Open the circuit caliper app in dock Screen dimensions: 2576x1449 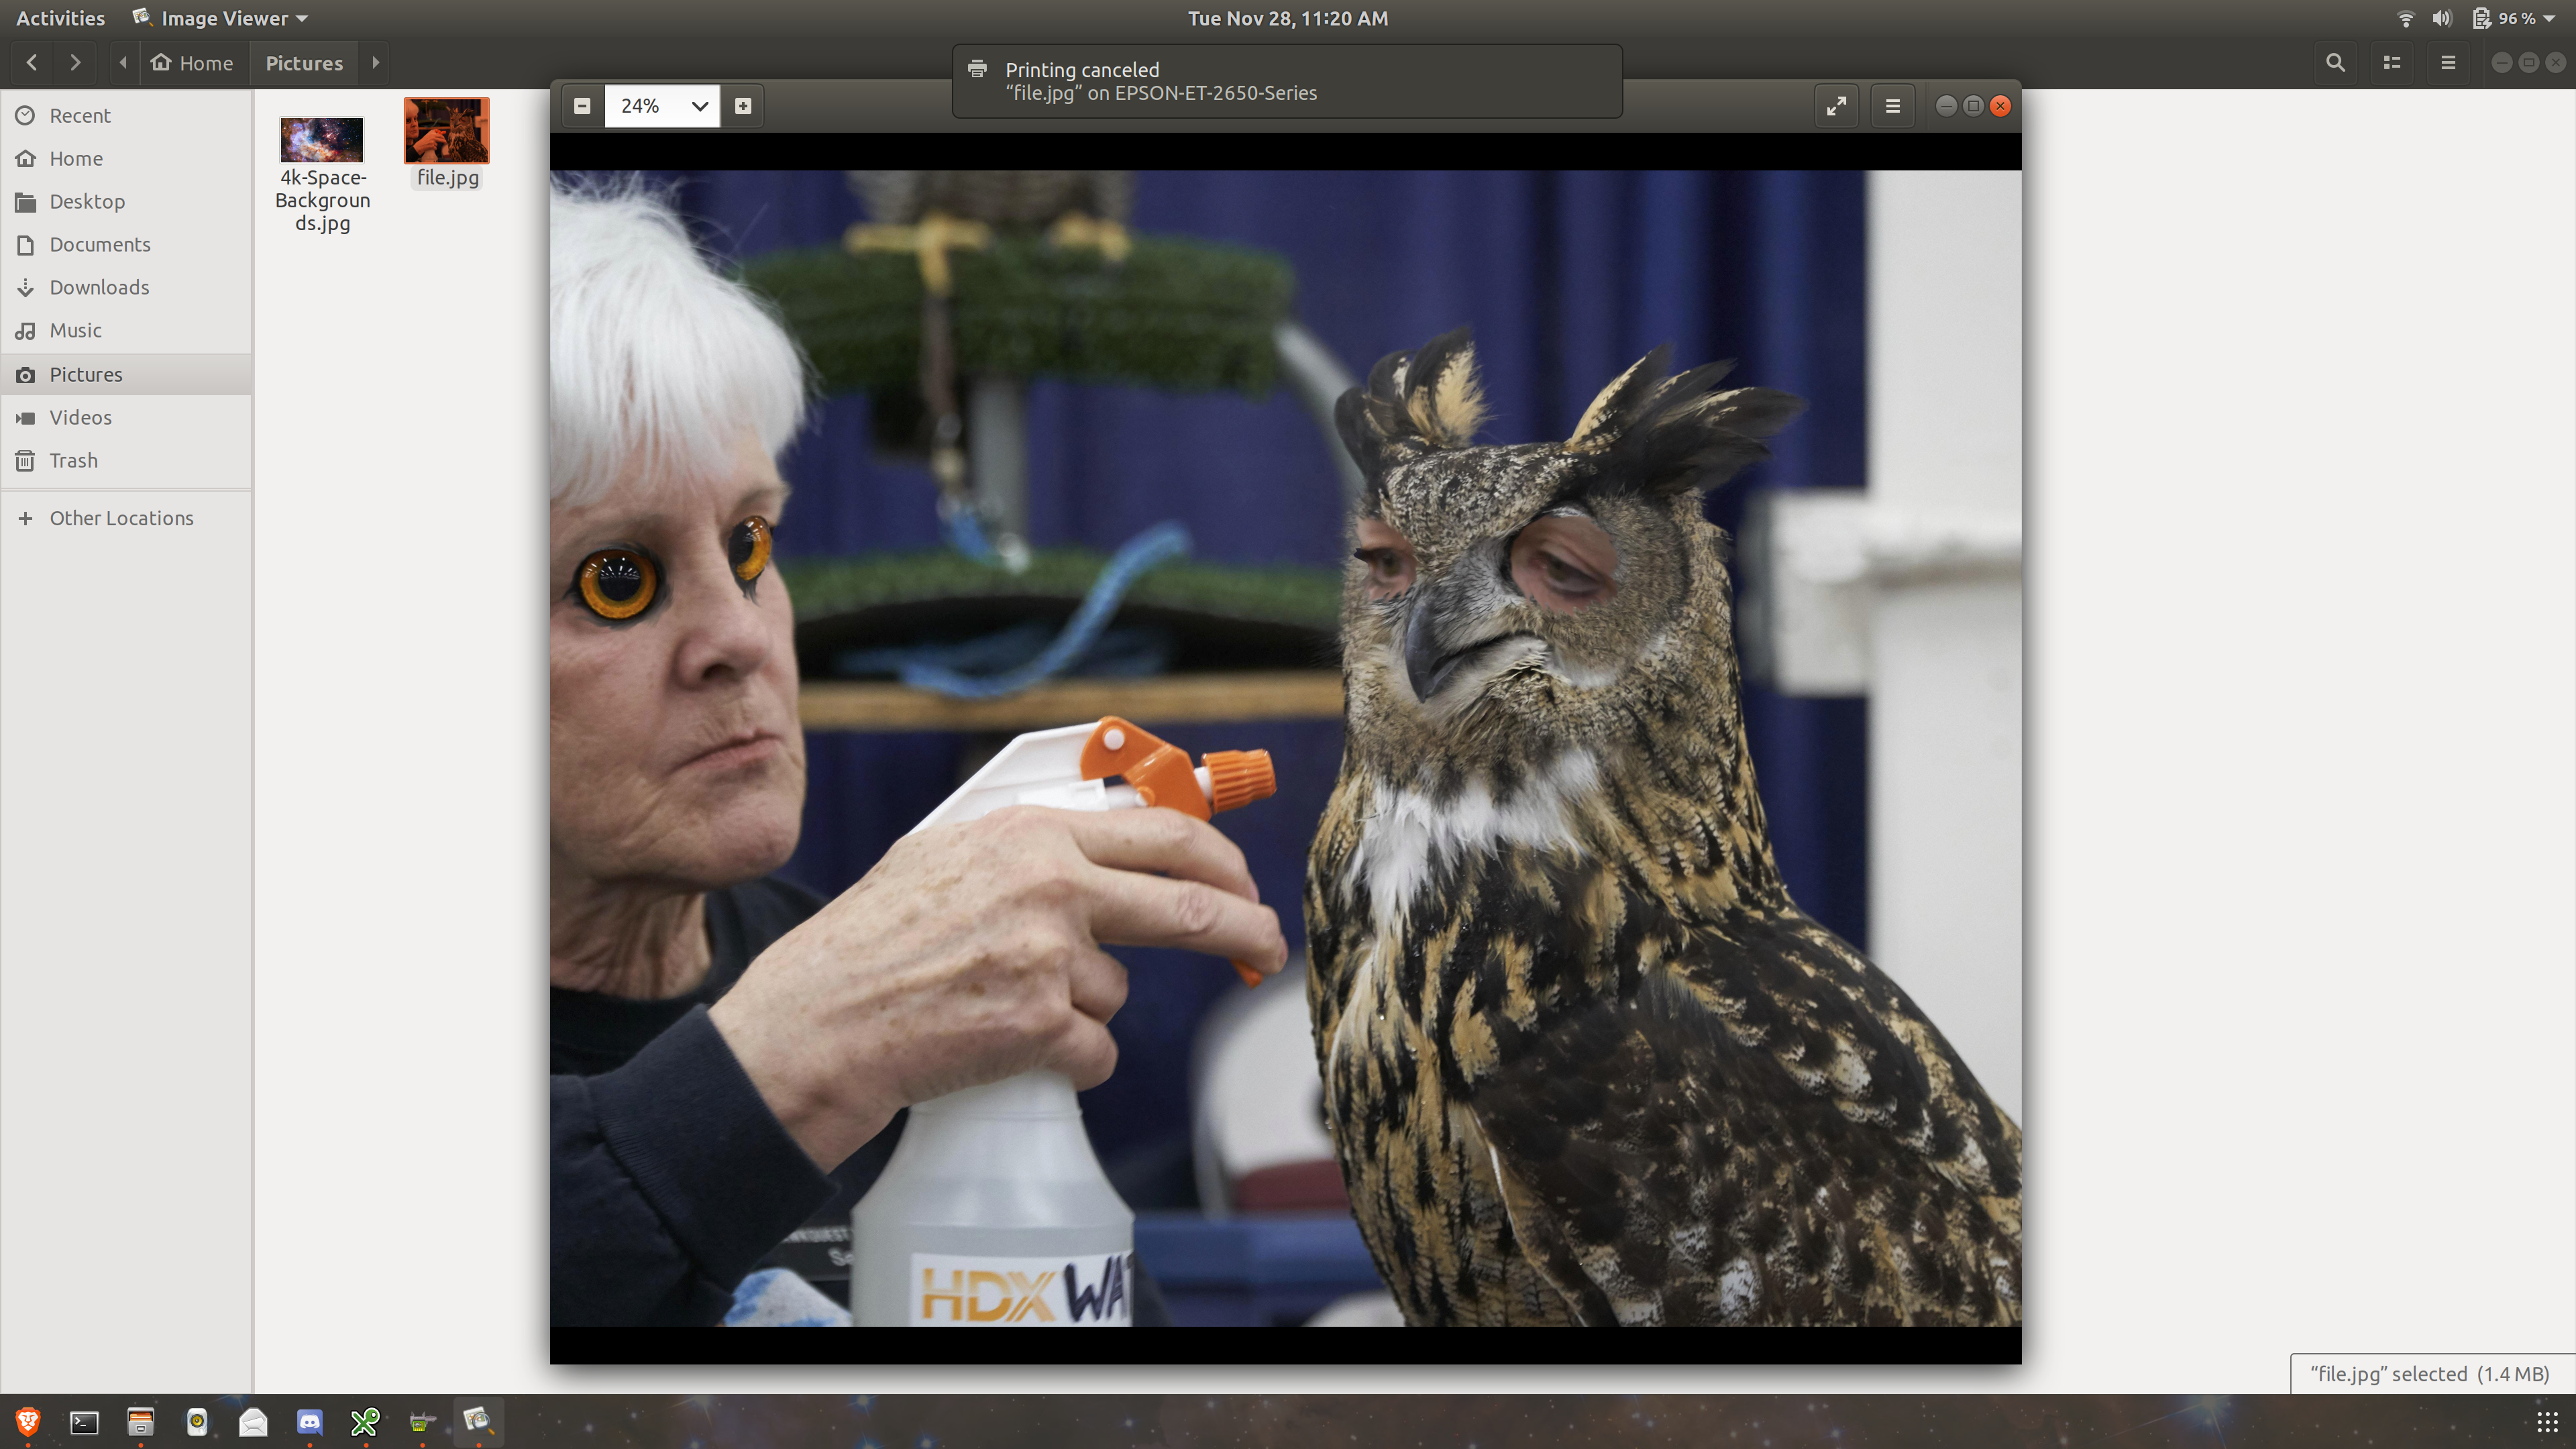pyautogui.click(x=422, y=1421)
